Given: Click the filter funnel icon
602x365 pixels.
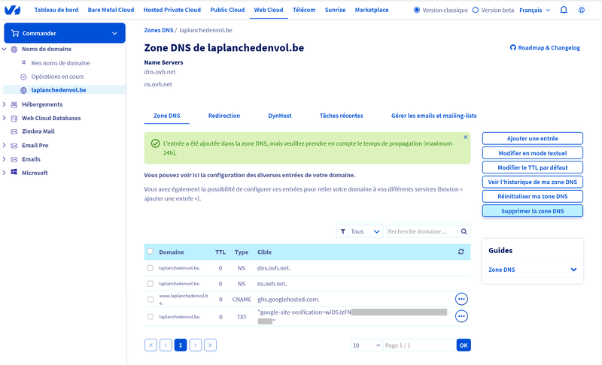Looking at the screenshot, I should (x=343, y=231).
